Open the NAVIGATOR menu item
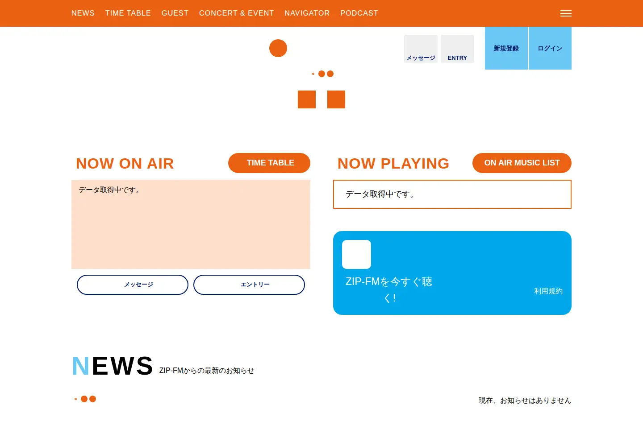 pos(307,13)
